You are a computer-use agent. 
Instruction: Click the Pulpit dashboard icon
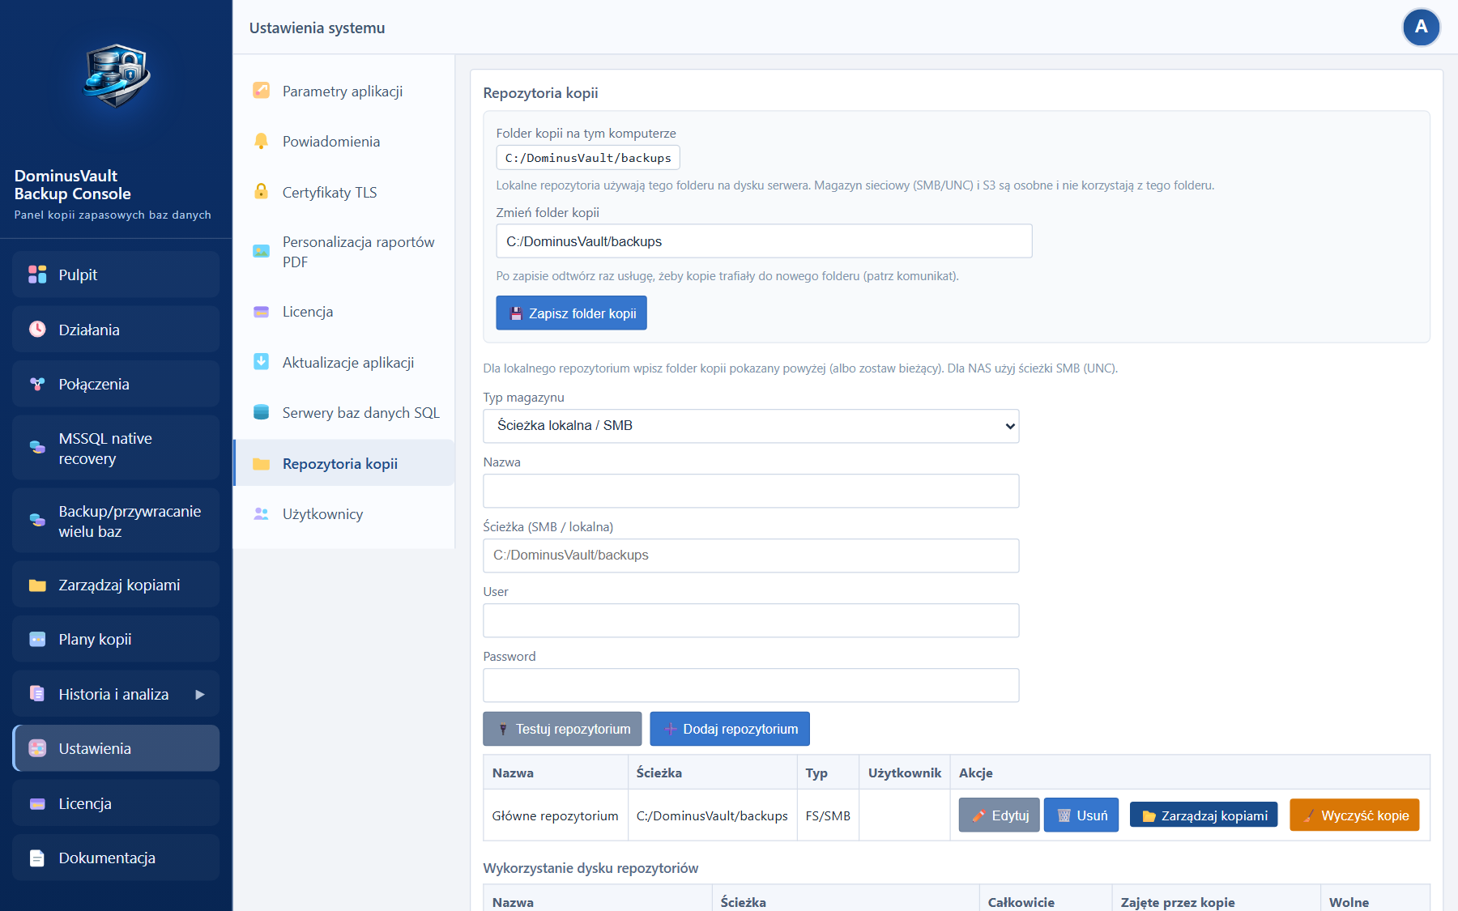click(x=37, y=275)
